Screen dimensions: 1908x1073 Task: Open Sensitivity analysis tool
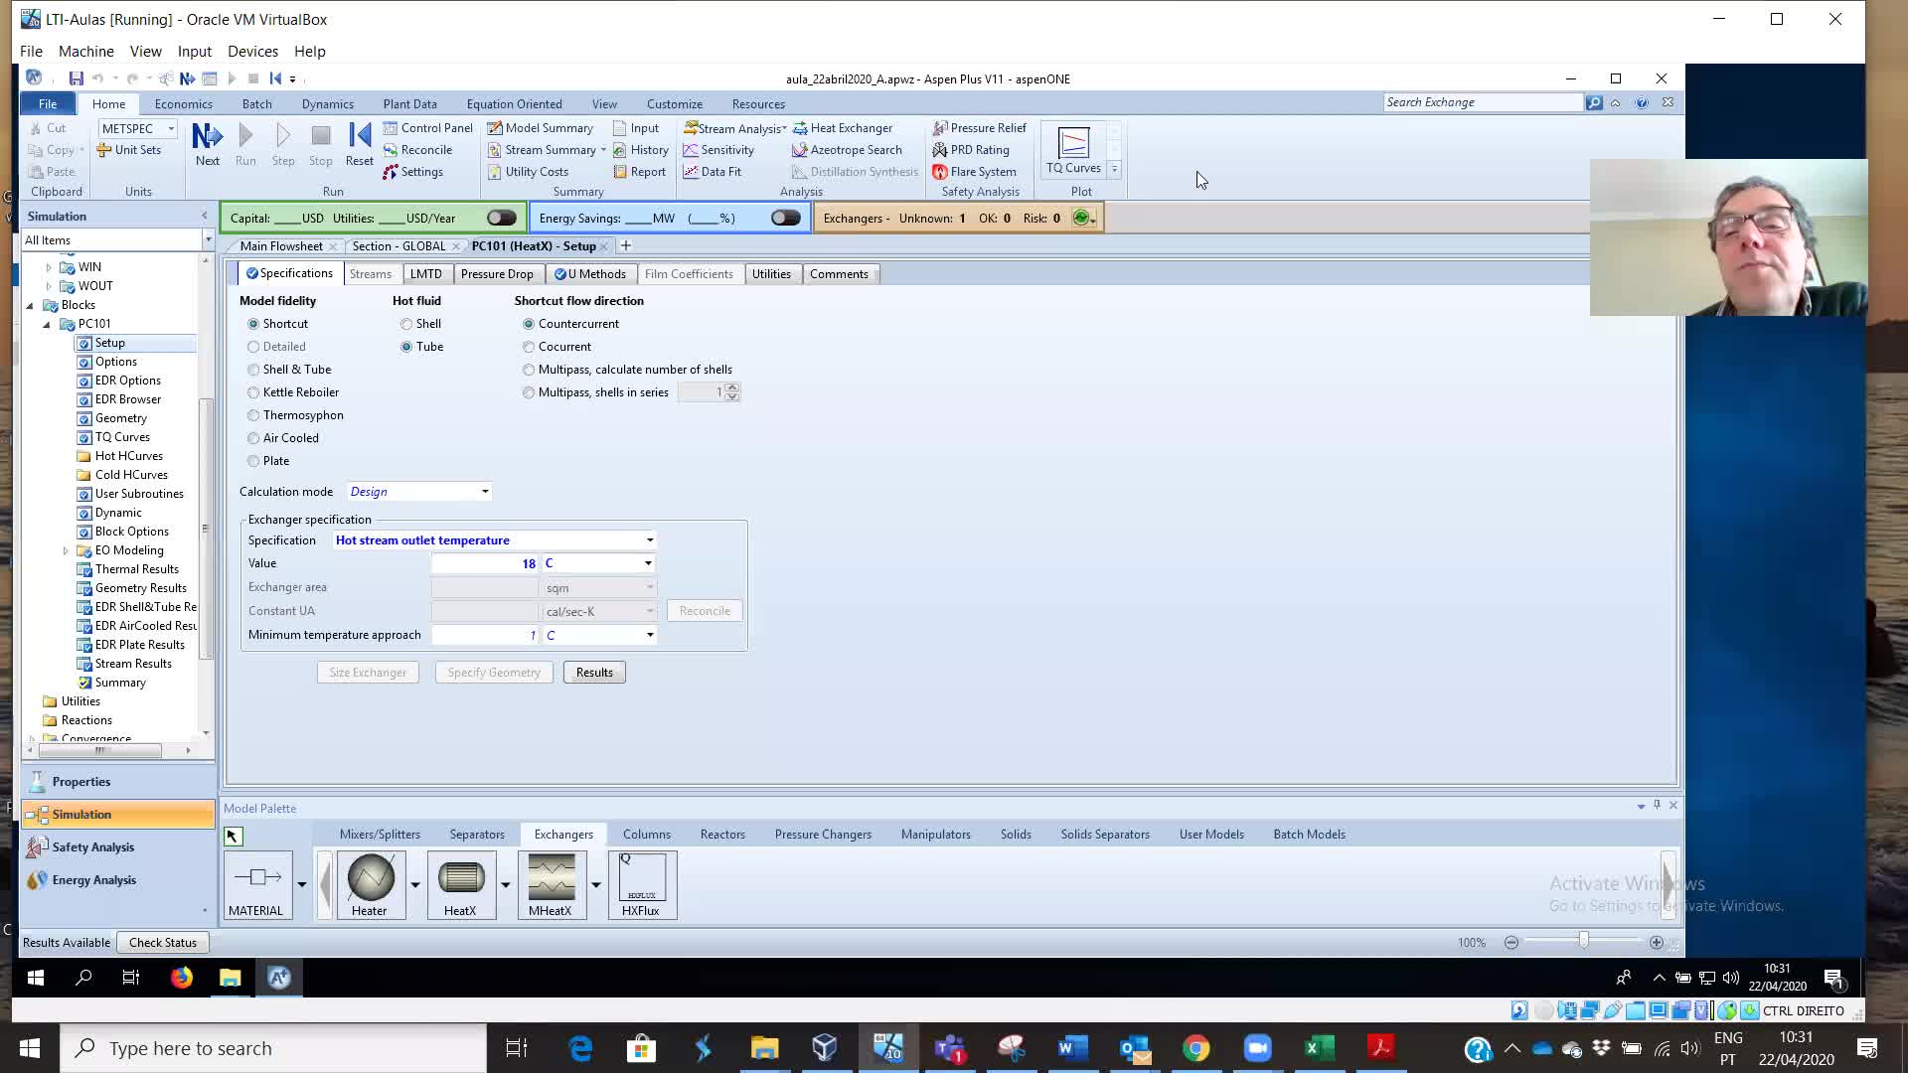(718, 150)
